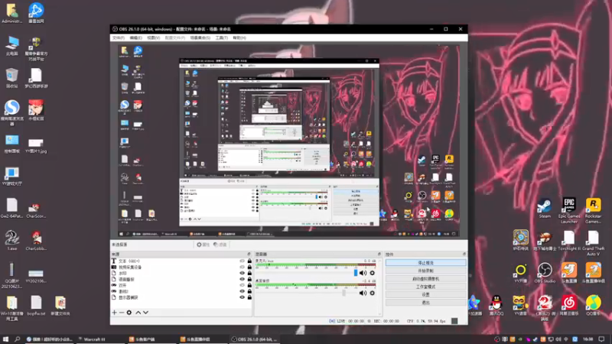Screen dimensions: 612x344
Task: Open the 文件(F) menu
Action: (x=119, y=37)
